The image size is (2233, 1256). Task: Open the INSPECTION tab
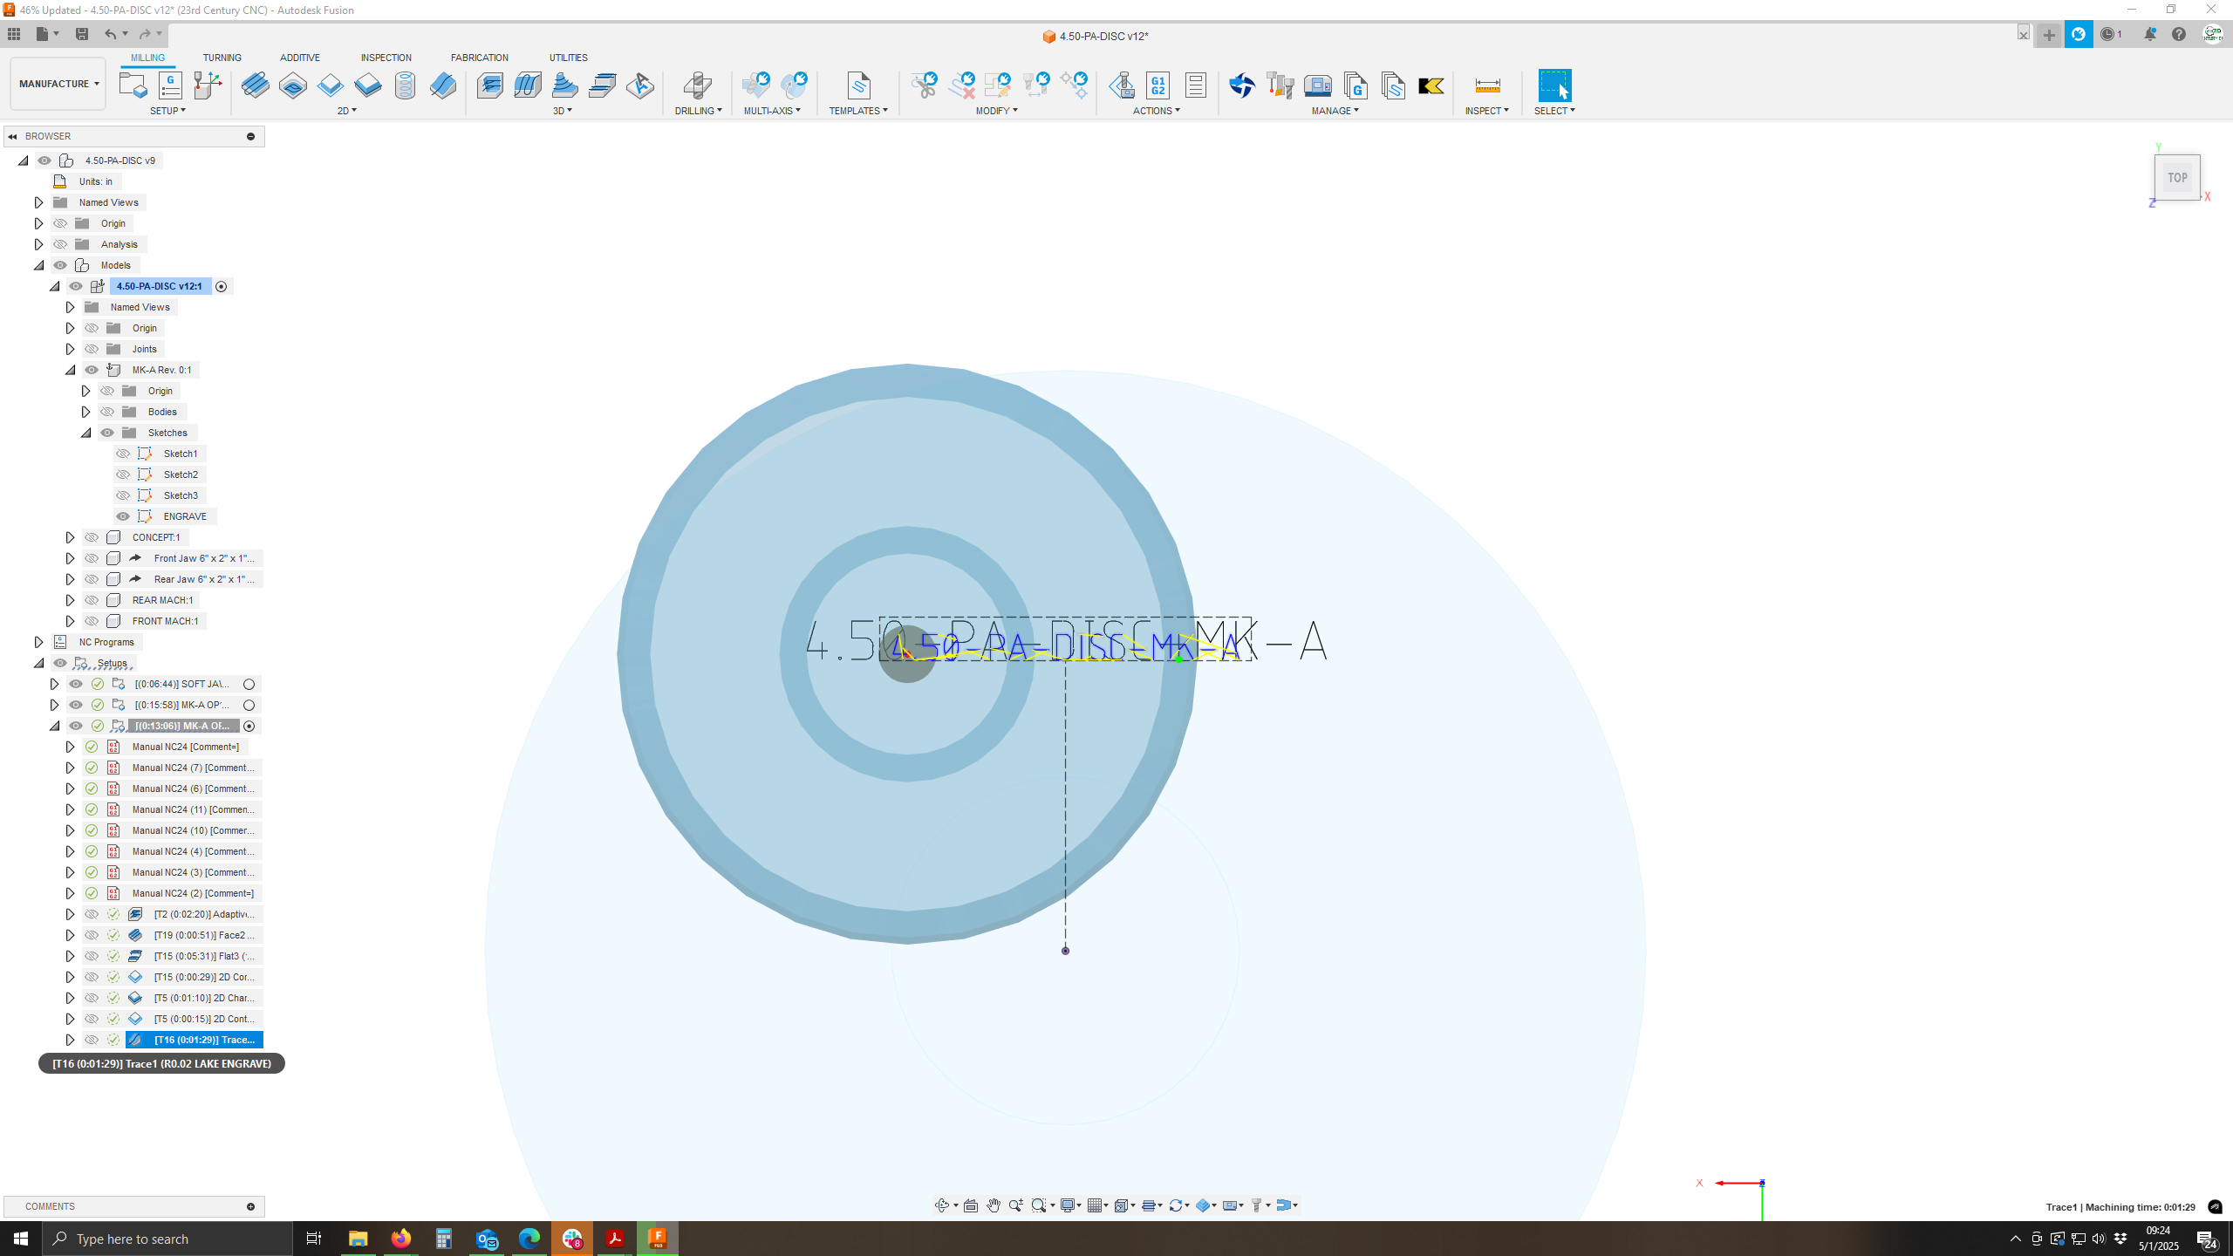click(386, 58)
